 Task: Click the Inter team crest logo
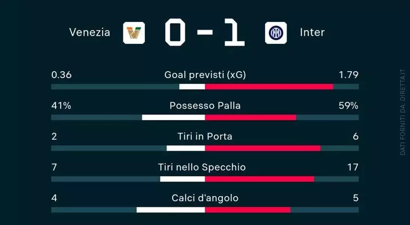tap(276, 33)
